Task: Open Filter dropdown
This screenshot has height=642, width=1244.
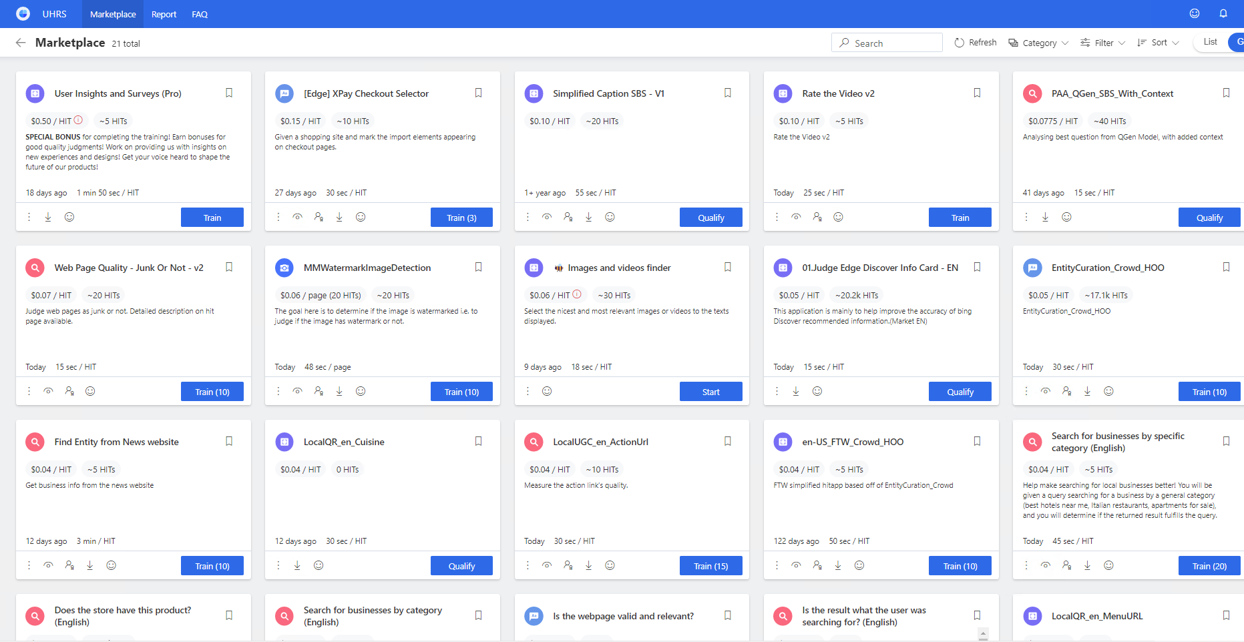Action: tap(1102, 43)
